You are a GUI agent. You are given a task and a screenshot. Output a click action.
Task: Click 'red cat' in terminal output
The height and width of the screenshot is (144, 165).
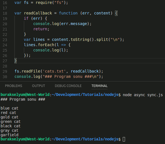click(x=8, y=113)
